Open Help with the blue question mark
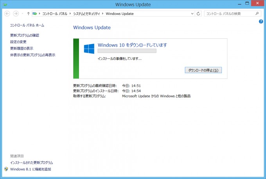This screenshot has height=179, width=266. (261, 21)
